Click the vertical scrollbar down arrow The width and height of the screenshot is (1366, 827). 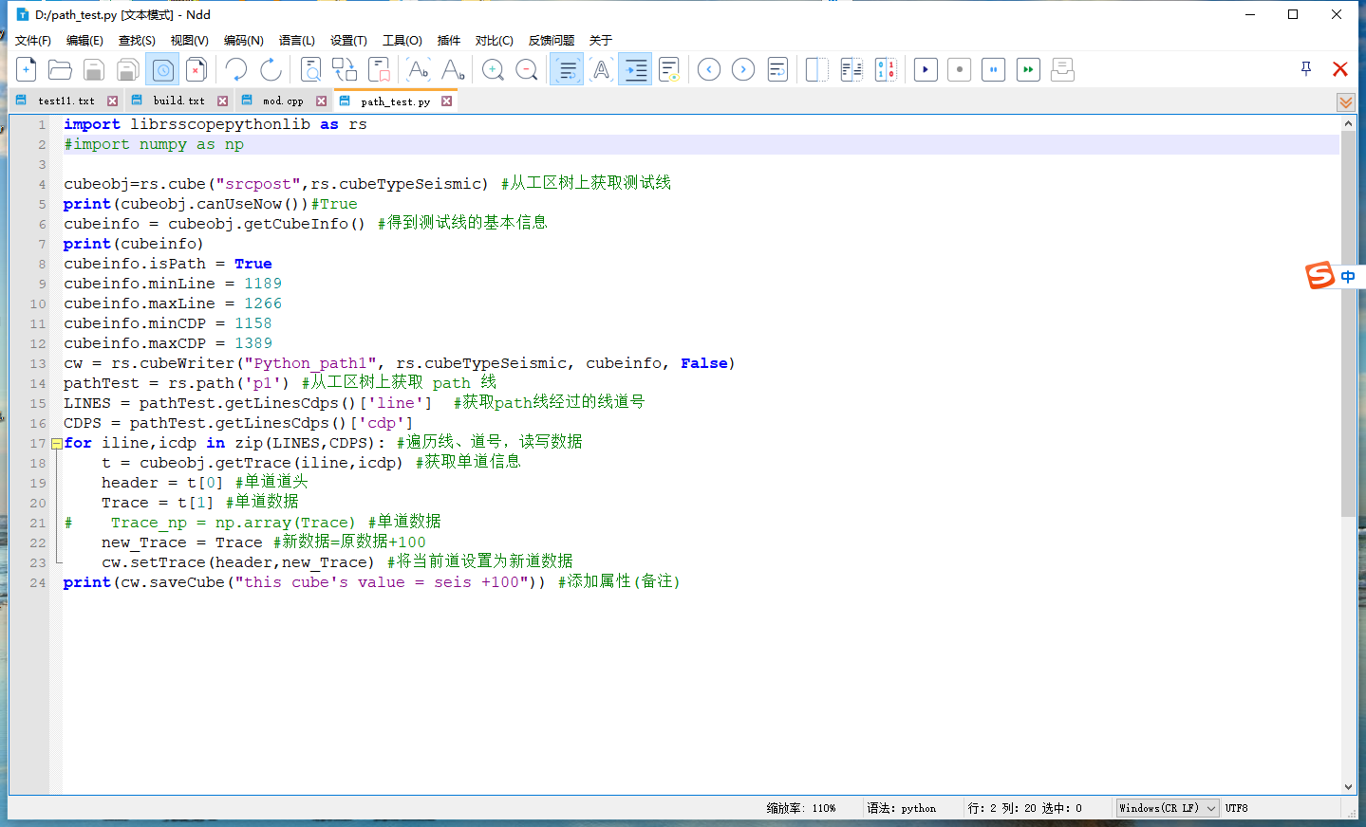1348,786
